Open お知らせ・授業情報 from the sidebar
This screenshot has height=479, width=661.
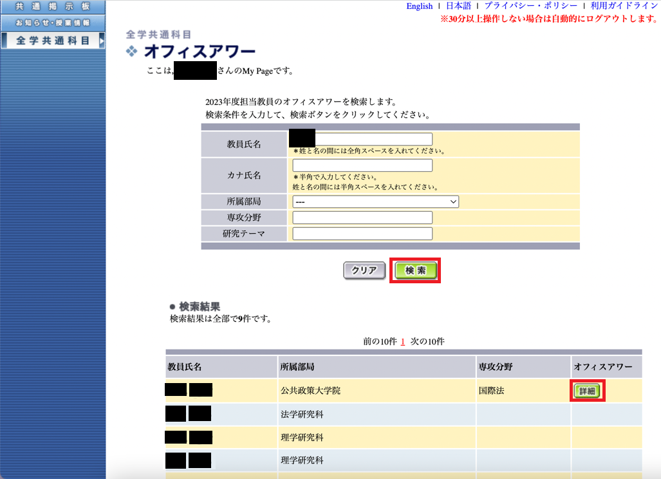tap(51, 21)
